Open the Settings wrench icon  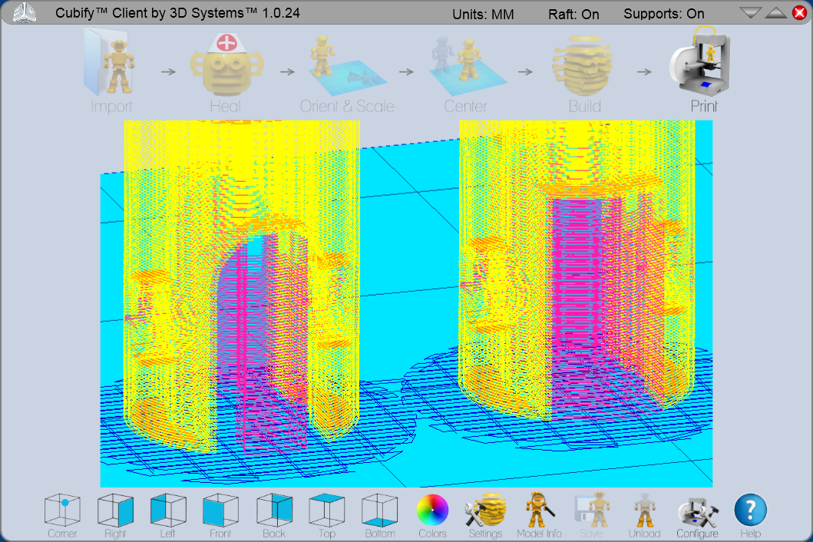tap(485, 511)
